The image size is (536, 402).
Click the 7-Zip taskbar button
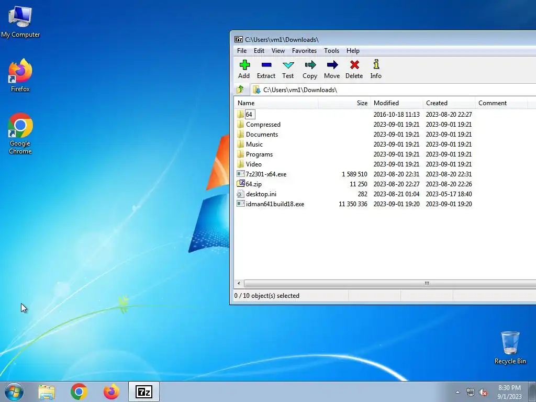(x=144, y=392)
